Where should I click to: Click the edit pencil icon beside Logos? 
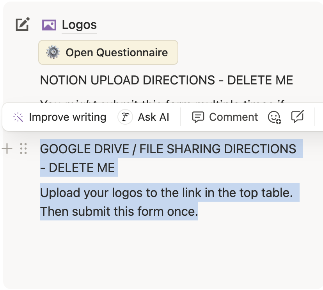22,25
